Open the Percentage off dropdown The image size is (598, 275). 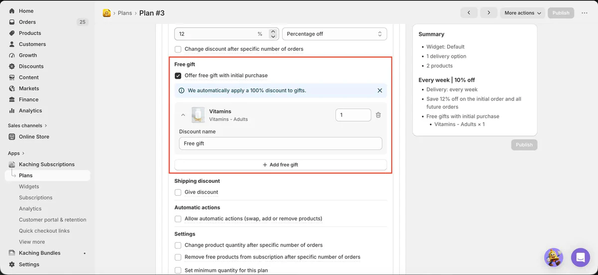pos(334,34)
